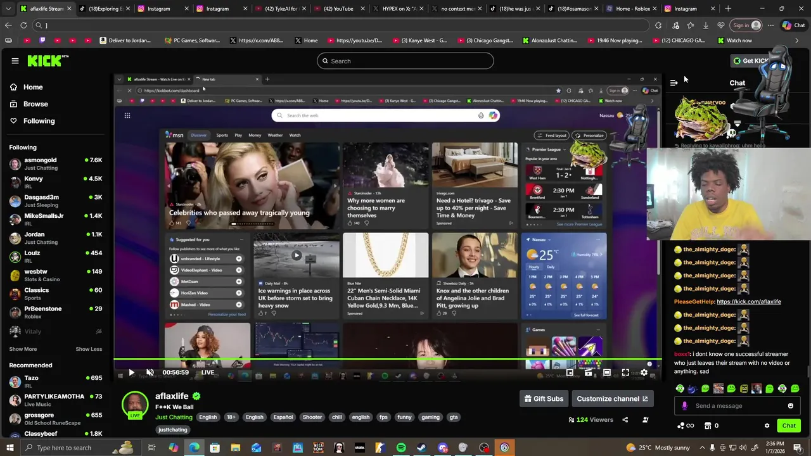Open Spotify from the taskbar

401,448
